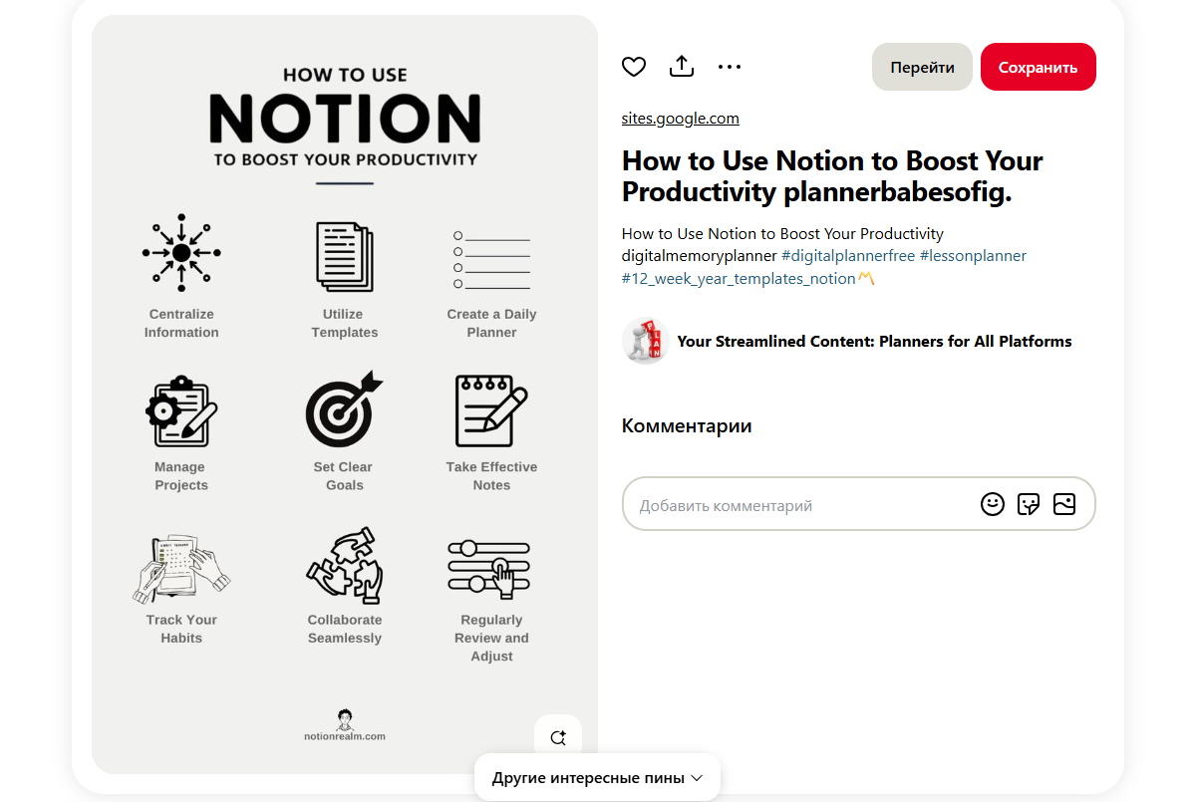Attach a photo via the image icon in comment box

(1064, 504)
